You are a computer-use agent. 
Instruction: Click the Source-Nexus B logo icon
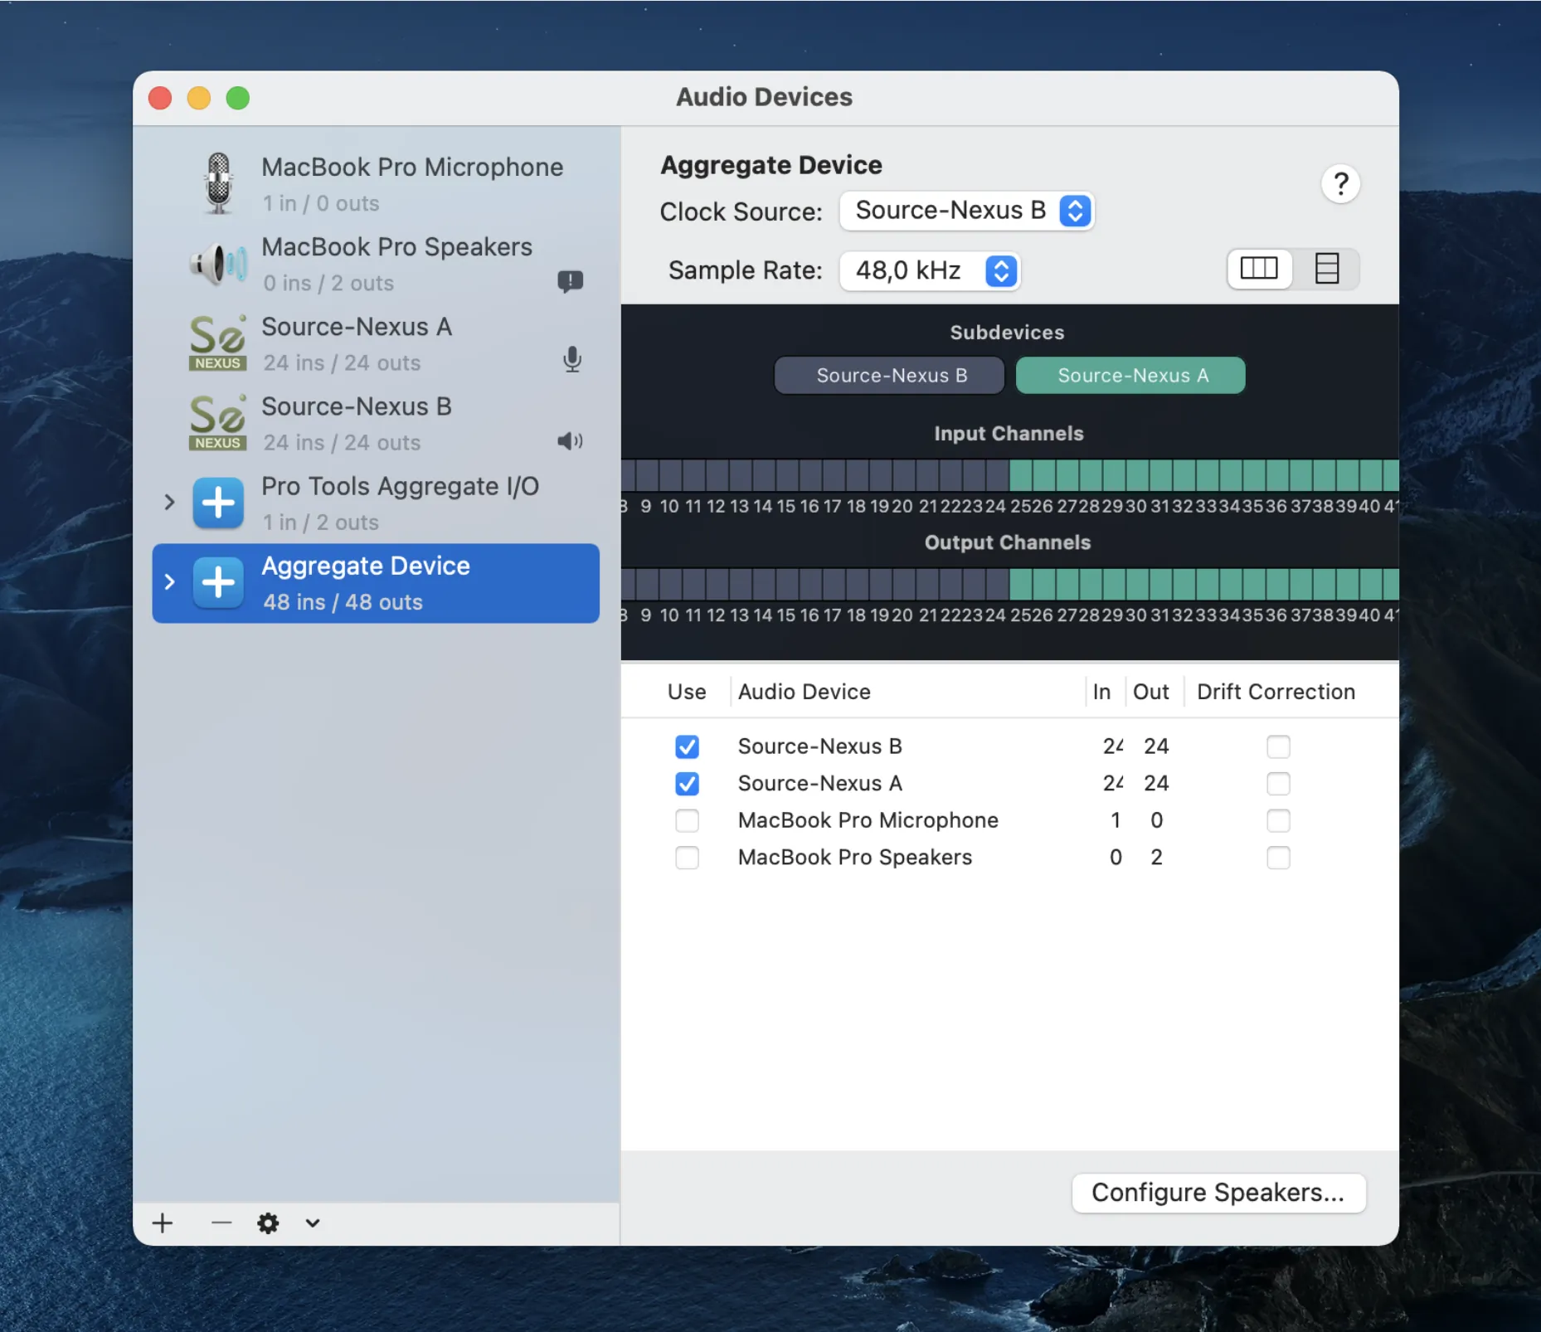218,422
